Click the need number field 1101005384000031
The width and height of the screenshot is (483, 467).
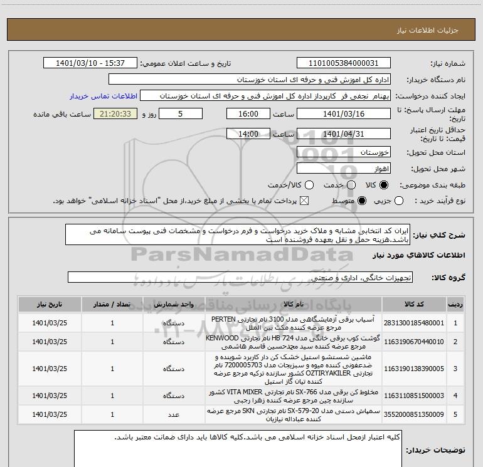pos(344,63)
